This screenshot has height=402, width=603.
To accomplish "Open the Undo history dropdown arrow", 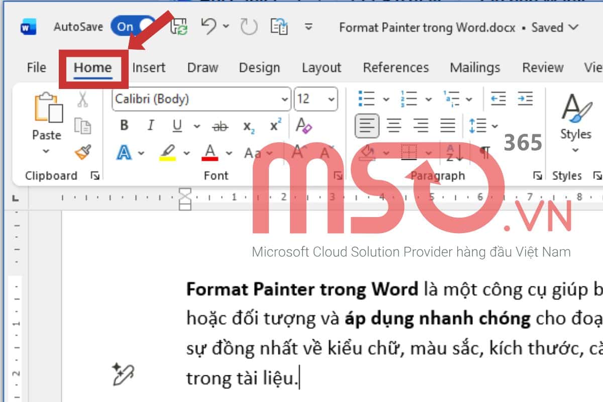I will point(226,27).
